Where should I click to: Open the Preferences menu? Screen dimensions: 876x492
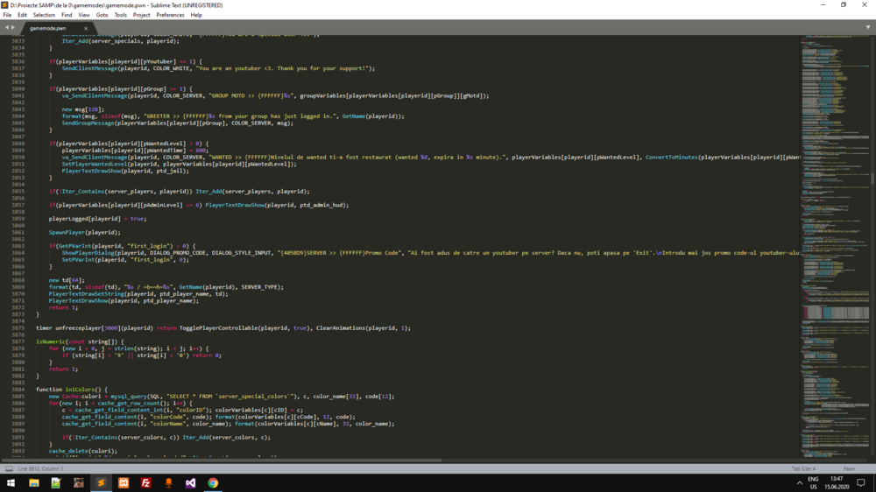171,15
